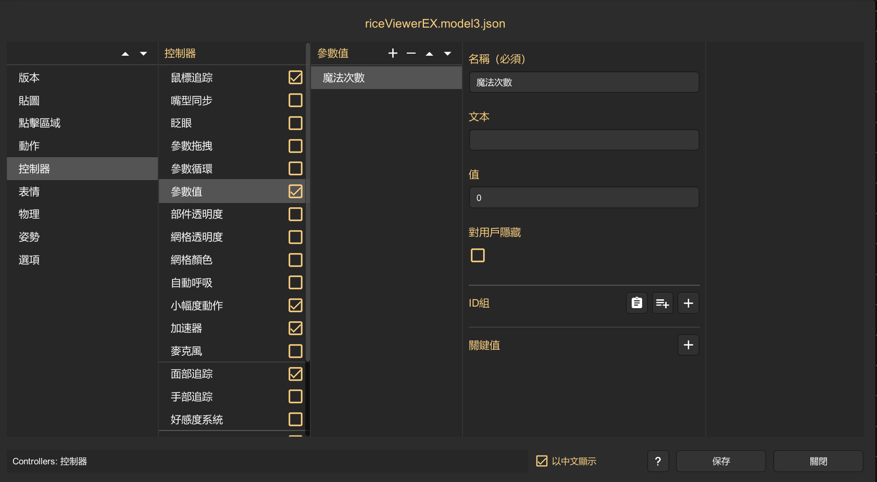
Task: Click the down arrow in 參數值 header
Action: 447,54
